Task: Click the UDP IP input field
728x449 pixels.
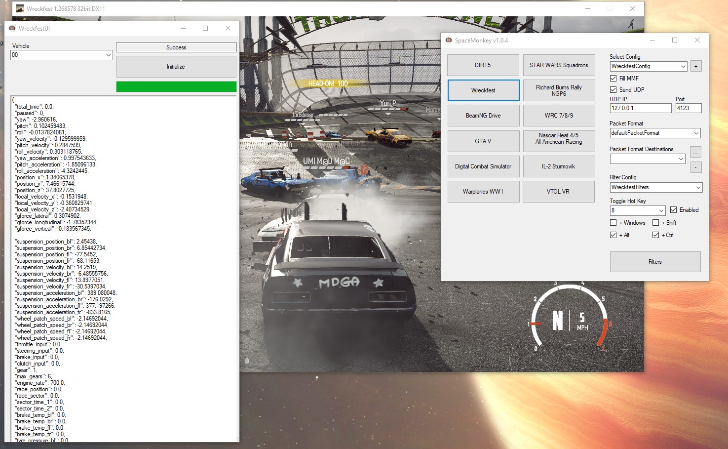Action: point(641,108)
